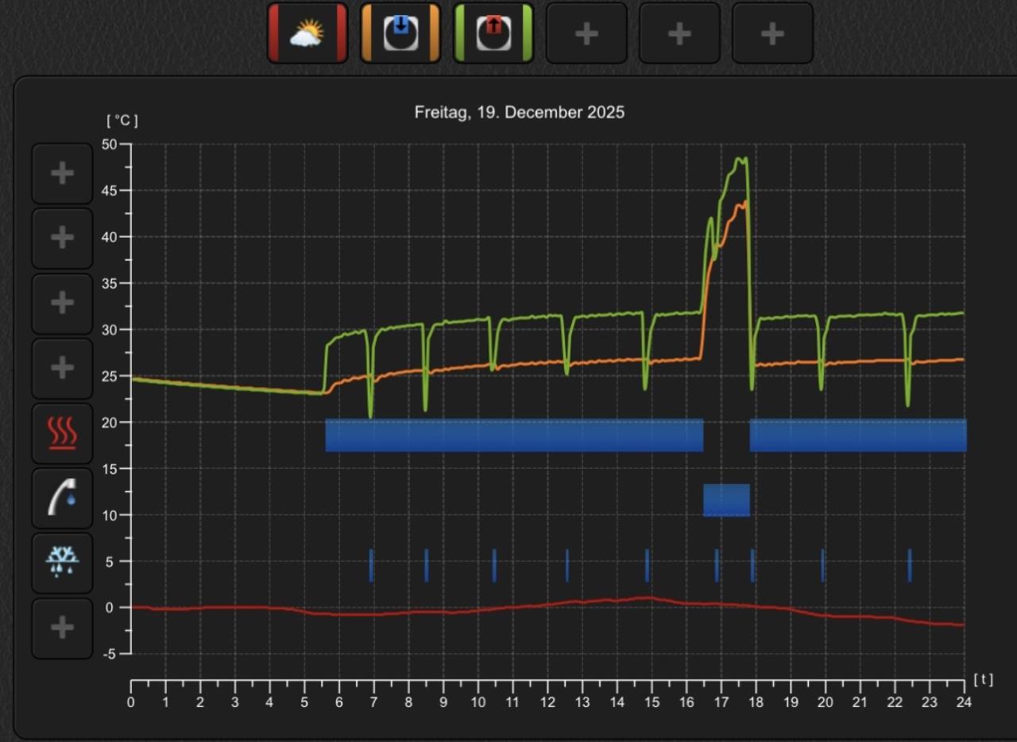The image size is (1017, 742).
Task: Click the last blue defrost tick near hour 22
Action: [910, 565]
